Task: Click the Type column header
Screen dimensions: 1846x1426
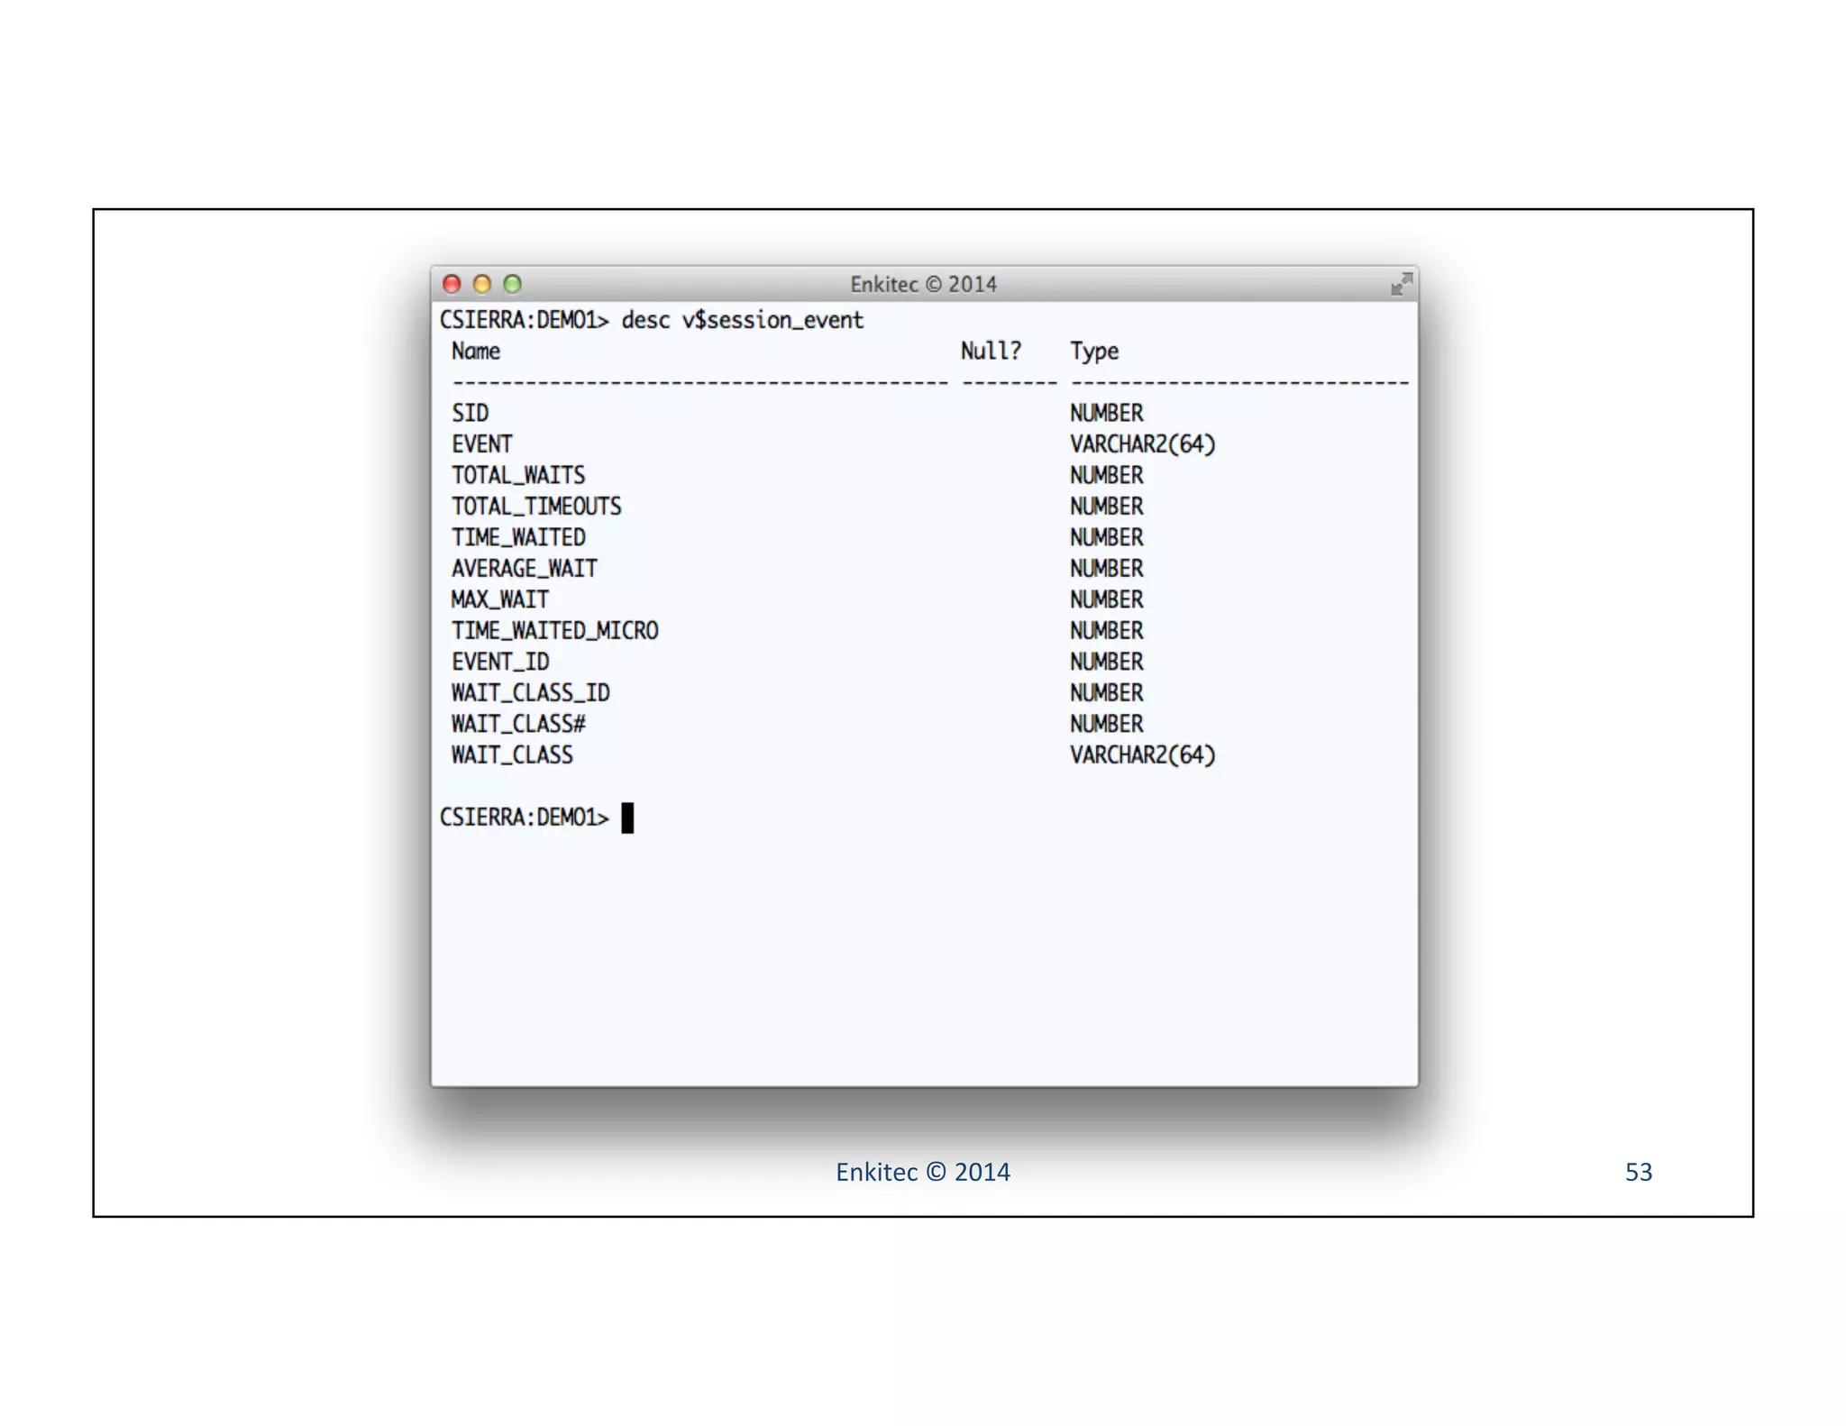Action: tap(1094, 351)
